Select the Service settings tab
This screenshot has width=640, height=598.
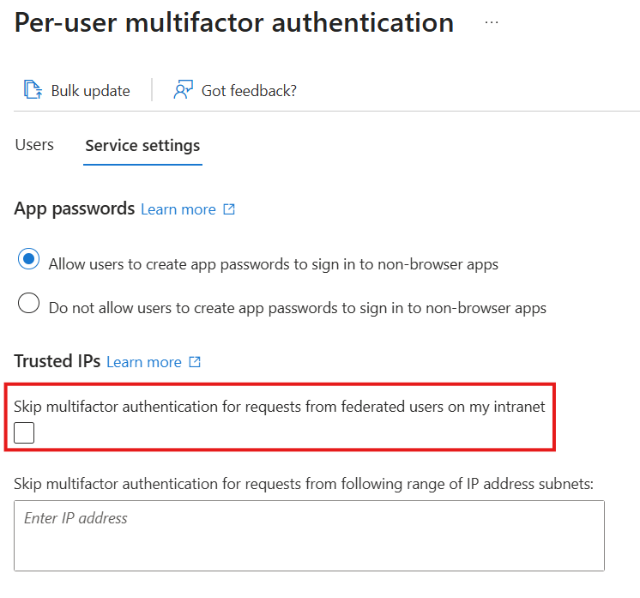tap(142, 145)
